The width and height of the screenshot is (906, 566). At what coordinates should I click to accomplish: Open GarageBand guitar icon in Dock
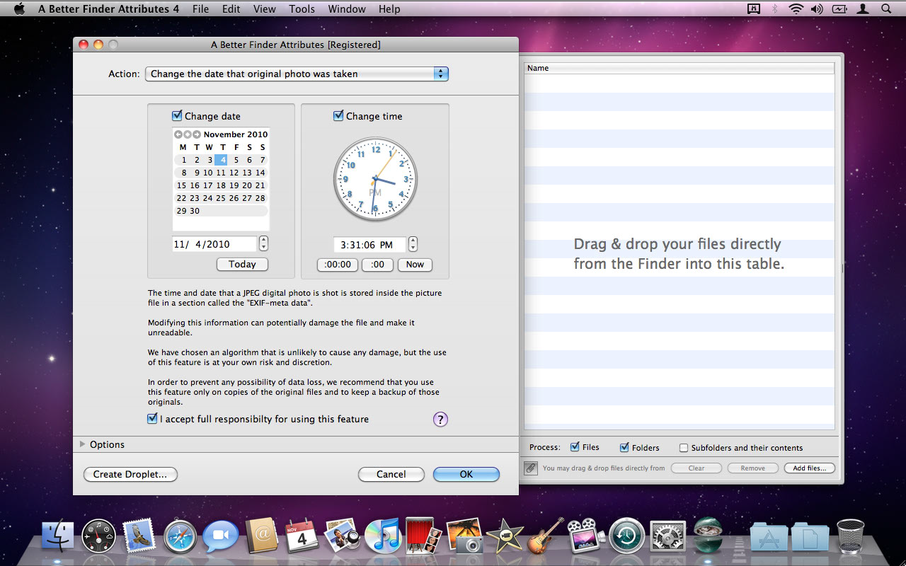(x=546, y=536)
